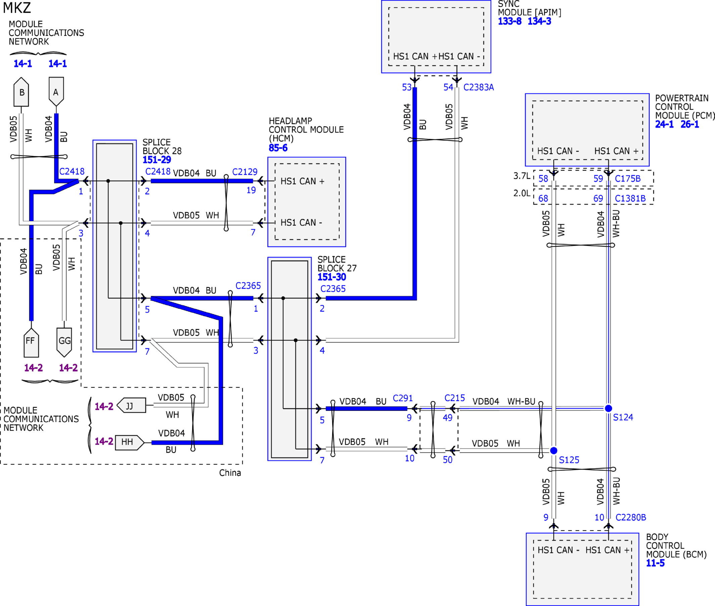Open the 14-2 reference beside connector JJ

point(104,407)
